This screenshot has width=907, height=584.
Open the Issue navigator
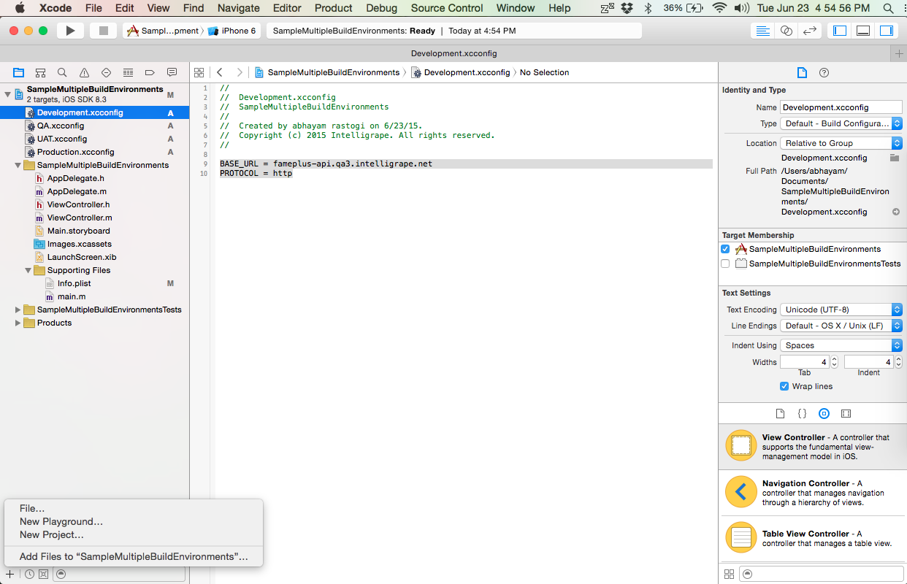tap(85, 72)
